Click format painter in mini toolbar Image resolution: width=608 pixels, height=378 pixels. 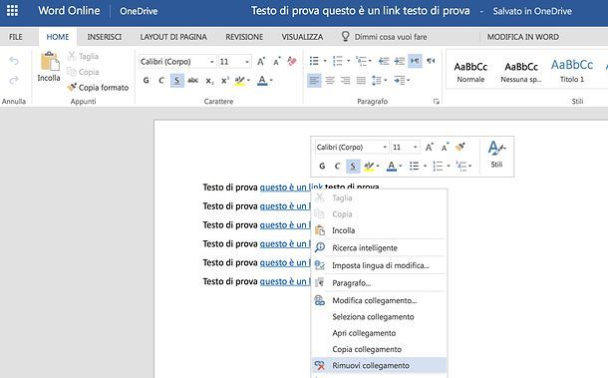(460, 147)
